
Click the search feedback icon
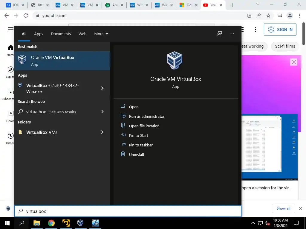[x=219, y=34]
